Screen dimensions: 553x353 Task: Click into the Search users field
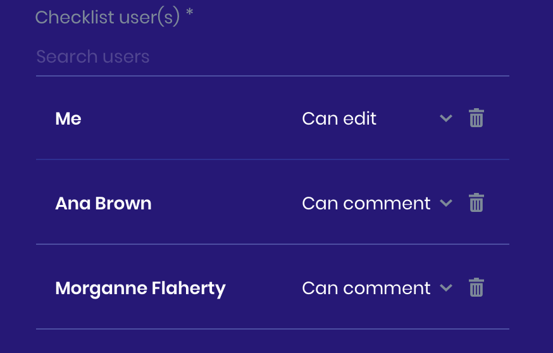(272, 56)
